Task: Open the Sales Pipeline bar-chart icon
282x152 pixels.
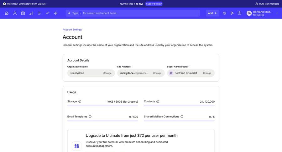Action: (x=31, y=13)
